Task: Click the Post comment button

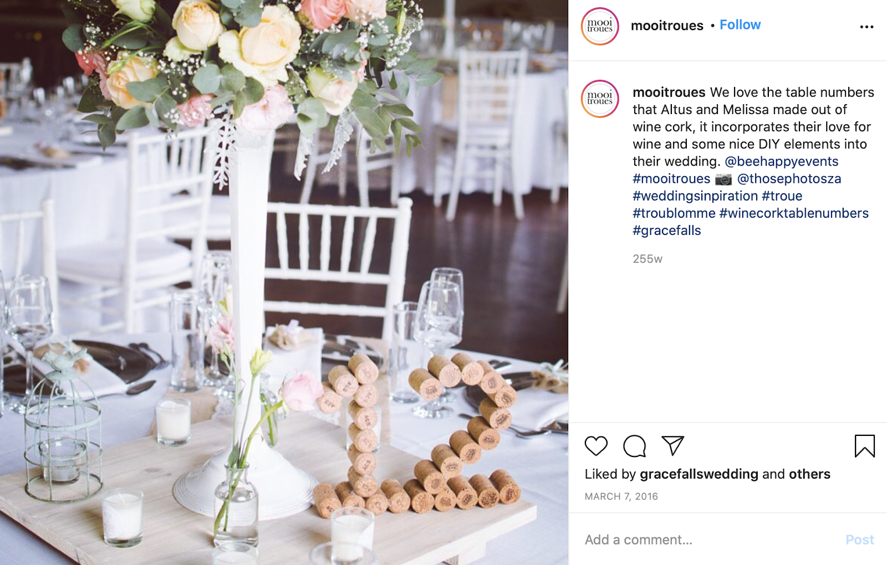Action: click(x=859, y=540)
